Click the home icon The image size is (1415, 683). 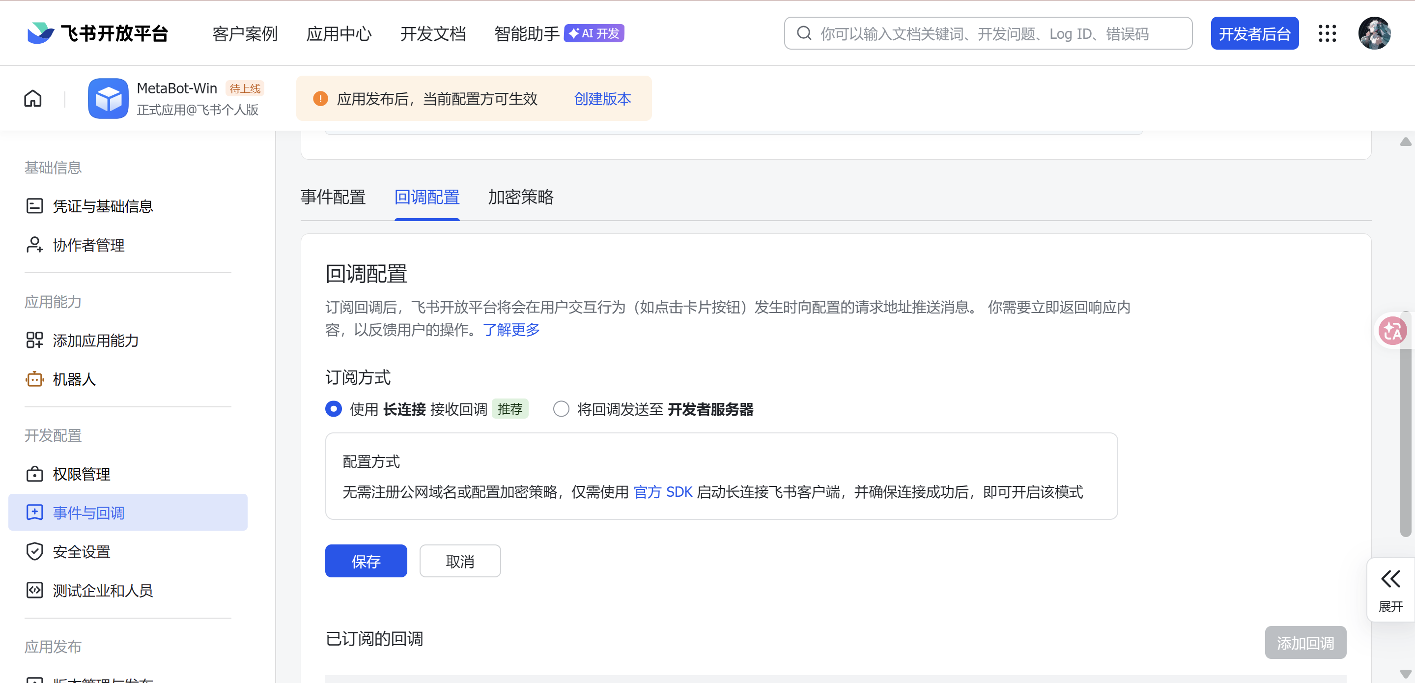click(33, 99)
